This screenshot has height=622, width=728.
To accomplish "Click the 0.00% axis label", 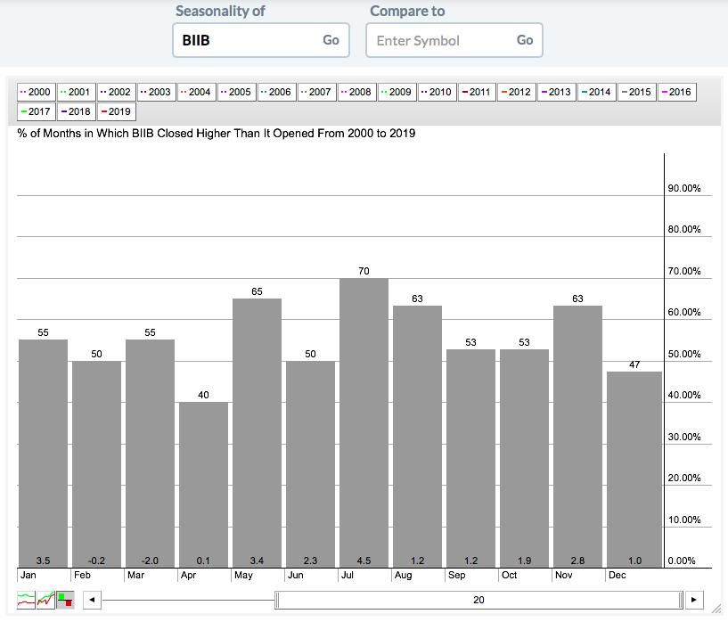I will (x=682, y=561).
